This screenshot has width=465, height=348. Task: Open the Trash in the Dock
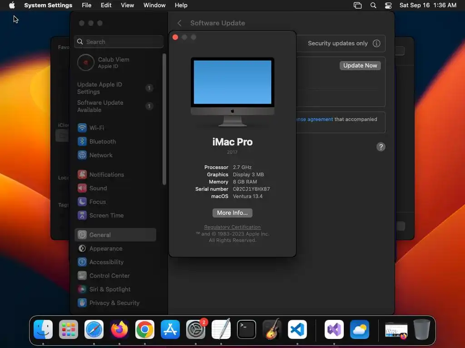[x=422, y=329]
